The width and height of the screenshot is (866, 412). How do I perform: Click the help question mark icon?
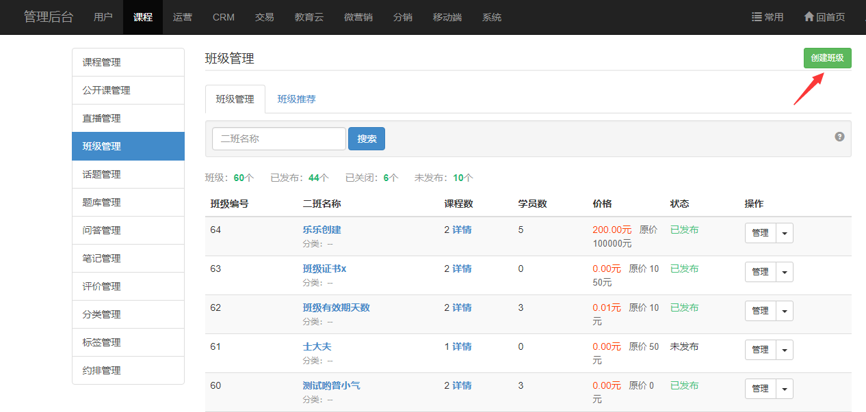(x=839, y=137)
